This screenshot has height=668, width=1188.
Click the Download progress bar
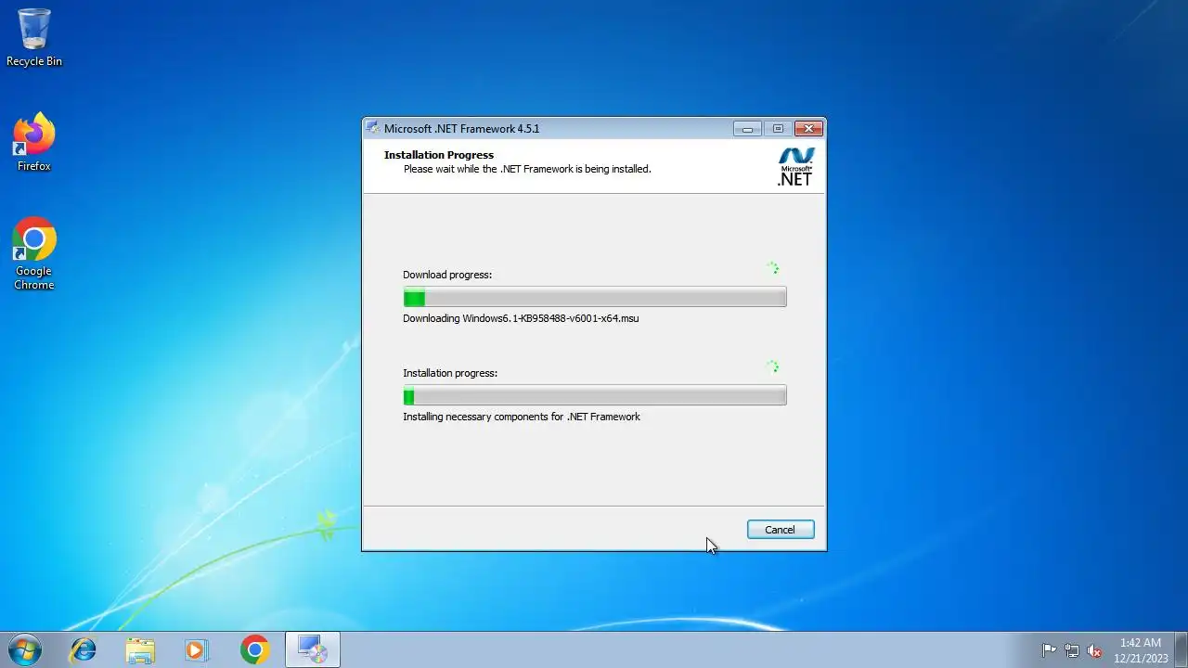point(595,297)
